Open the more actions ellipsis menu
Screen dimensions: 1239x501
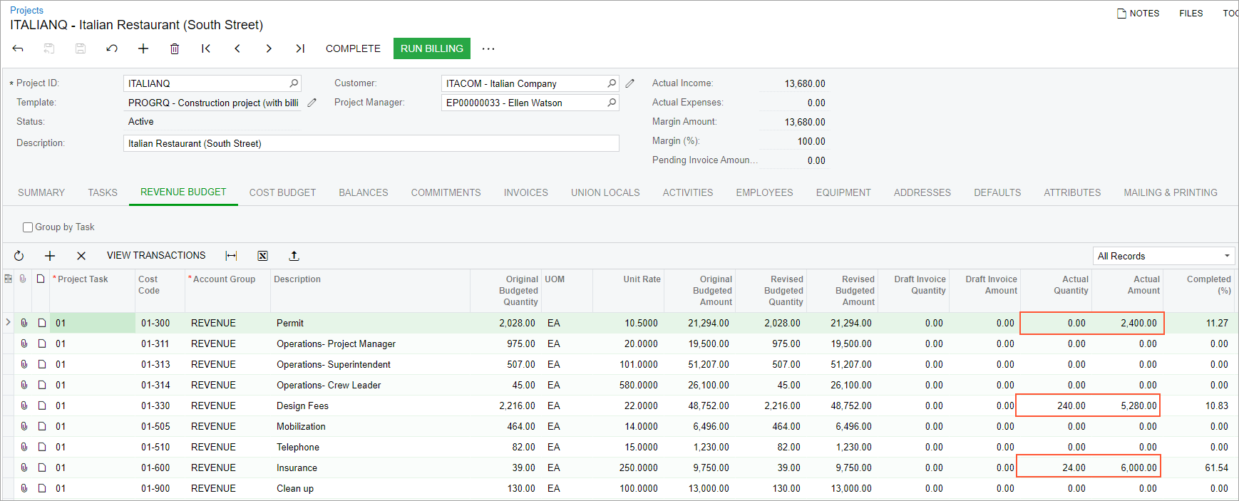pyautogui.click(x=488, y=48)
